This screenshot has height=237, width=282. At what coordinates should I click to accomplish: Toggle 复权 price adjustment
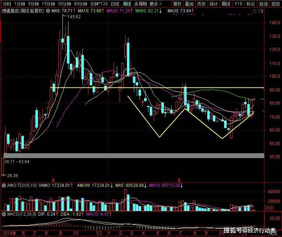click(x=177, y=4)
